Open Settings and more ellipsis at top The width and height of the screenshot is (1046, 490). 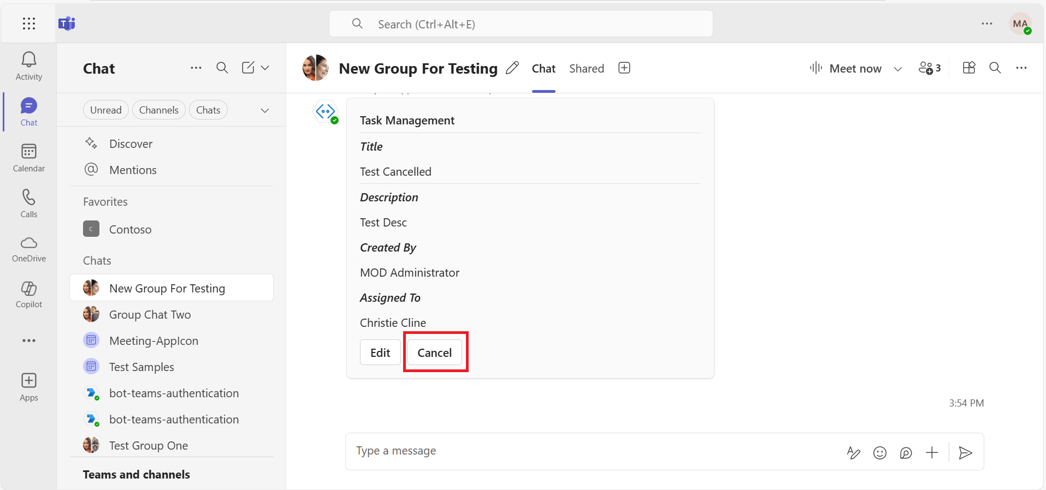click(x=986, y=23)
